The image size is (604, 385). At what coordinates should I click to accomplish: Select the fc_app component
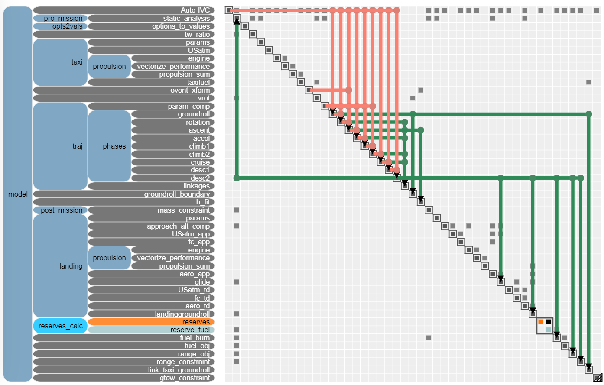[151, 242]
